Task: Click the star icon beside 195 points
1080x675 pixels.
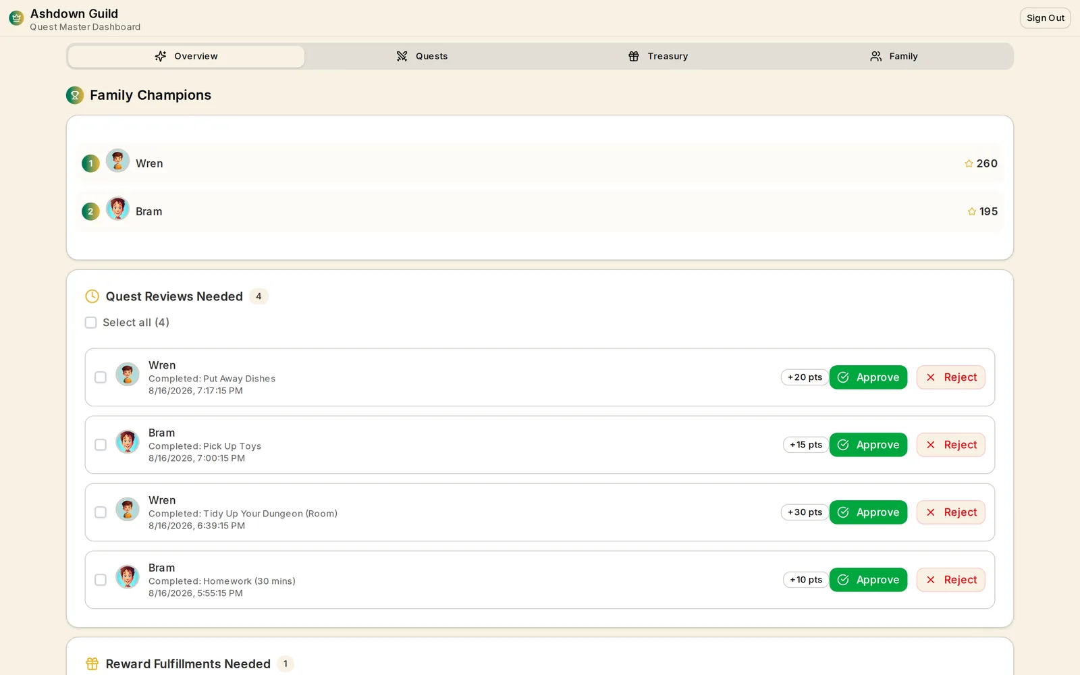Action: tap(971, 211)
